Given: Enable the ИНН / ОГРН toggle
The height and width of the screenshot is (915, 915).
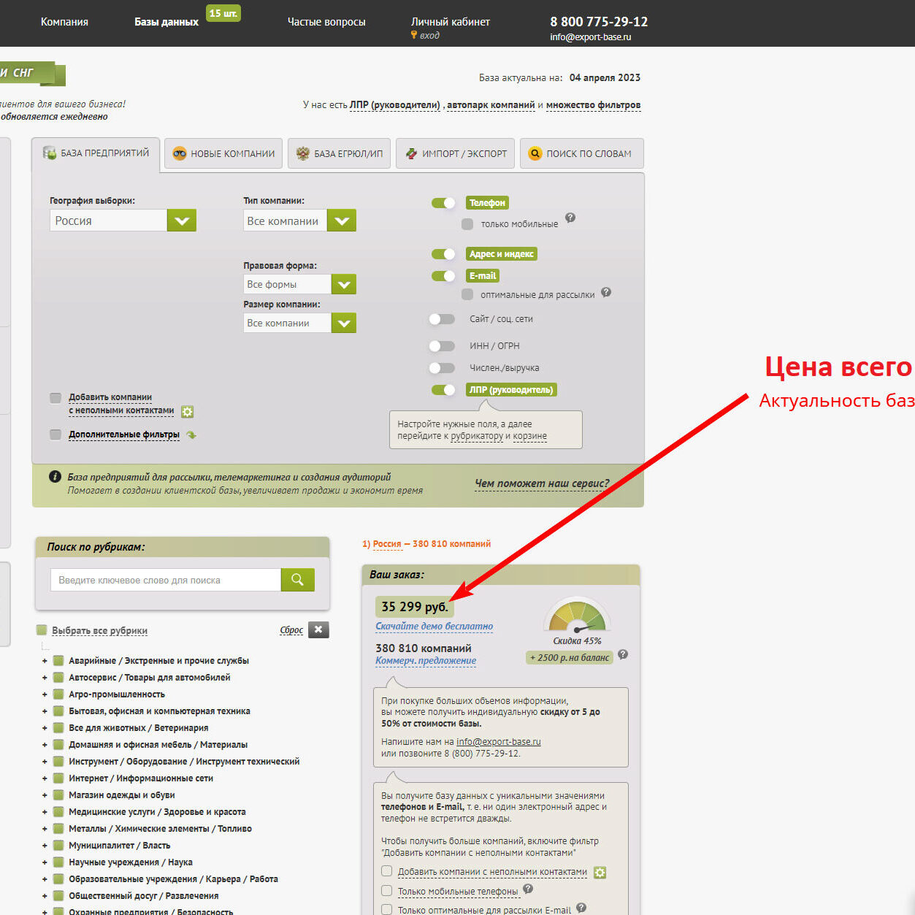Looking at the screenshot, I should [x=442, y=346].
